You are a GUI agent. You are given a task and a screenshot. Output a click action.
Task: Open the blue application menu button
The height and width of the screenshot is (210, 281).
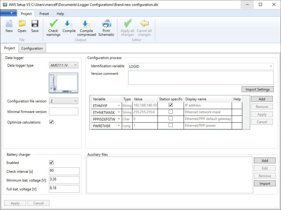point(9,13)
